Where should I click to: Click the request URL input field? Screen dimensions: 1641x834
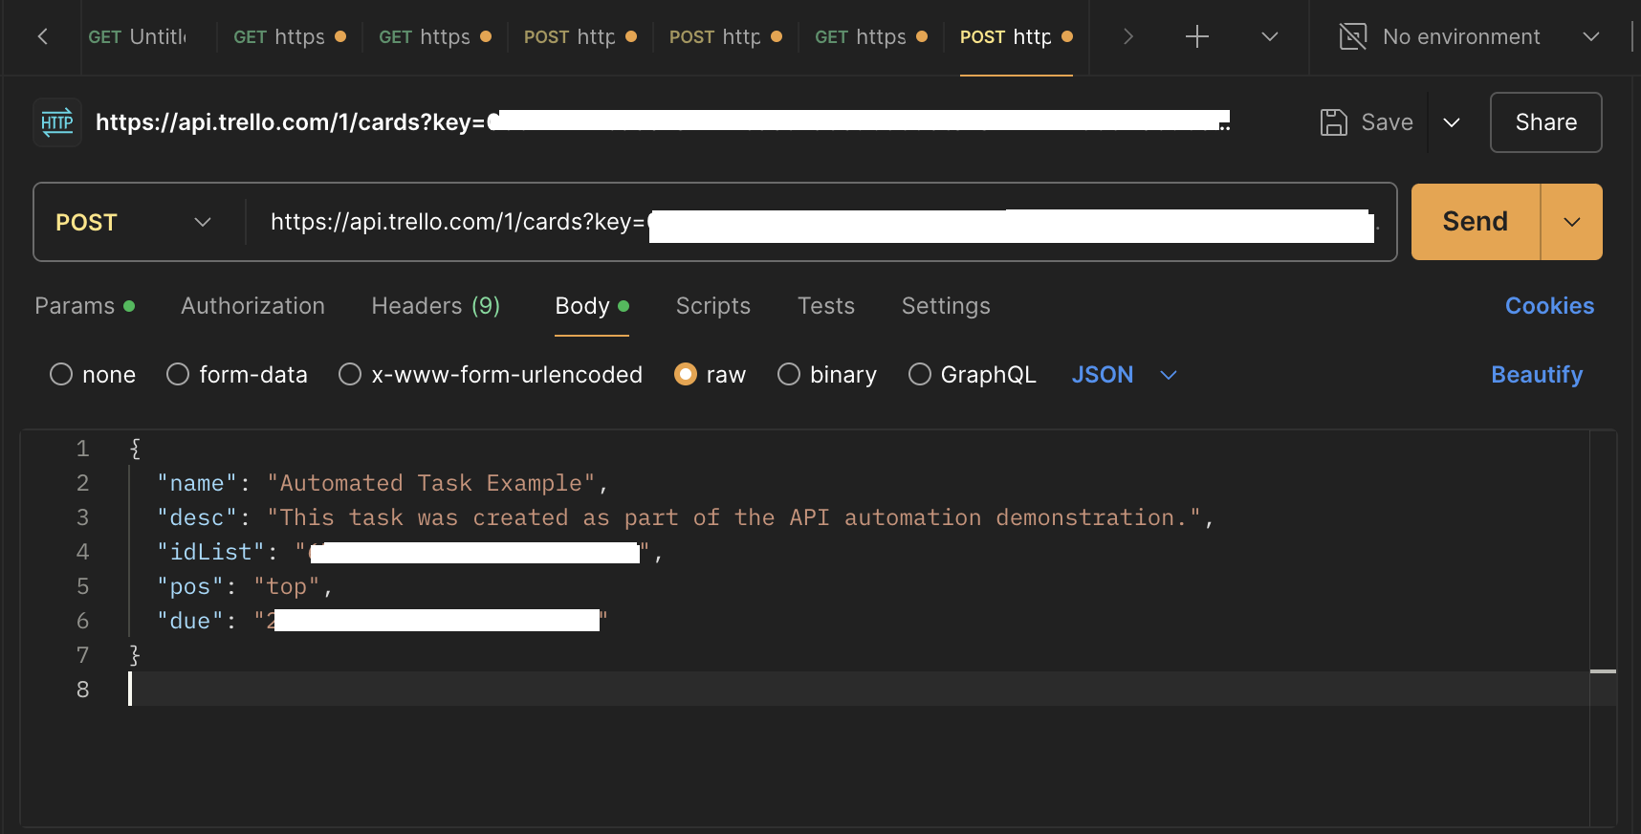[822, 222]
